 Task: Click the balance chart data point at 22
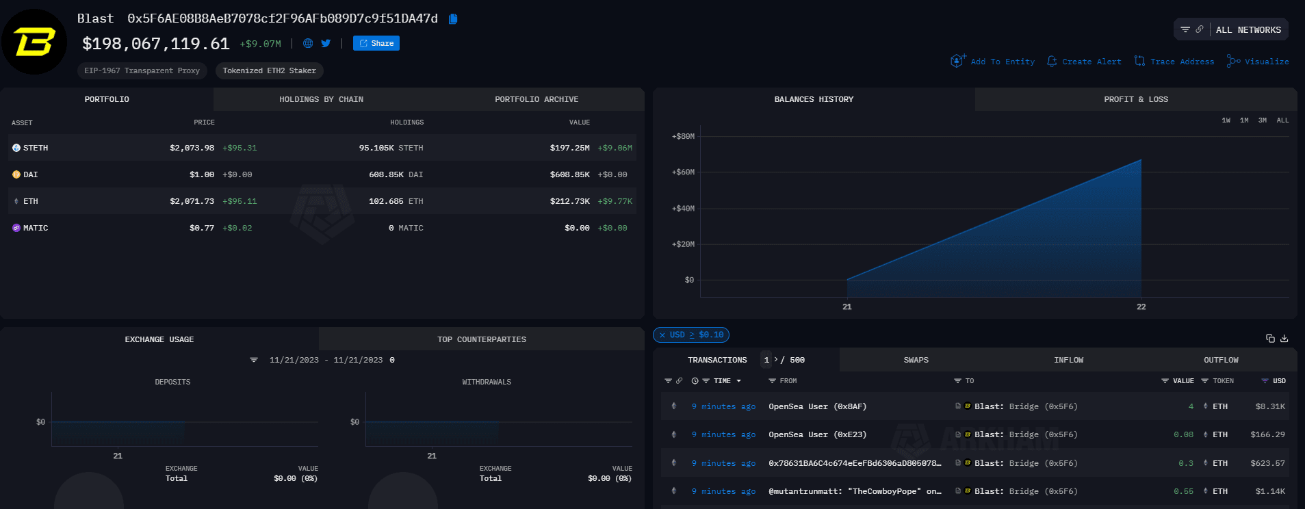click(1141, 160)
